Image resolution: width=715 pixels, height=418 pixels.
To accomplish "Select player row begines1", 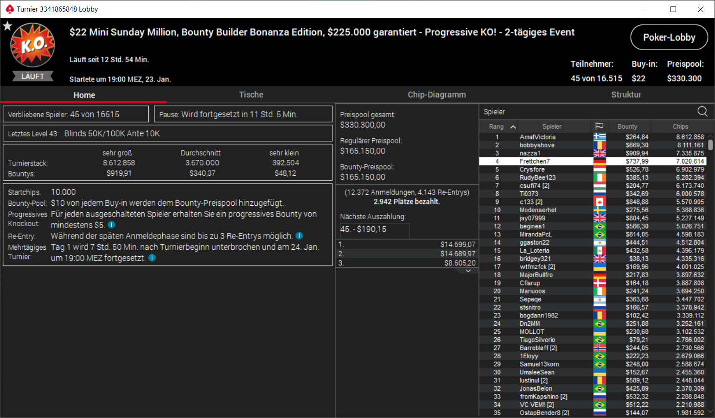I will coord(593,226).
